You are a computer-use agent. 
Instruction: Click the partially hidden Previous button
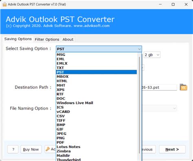(149, 149)
